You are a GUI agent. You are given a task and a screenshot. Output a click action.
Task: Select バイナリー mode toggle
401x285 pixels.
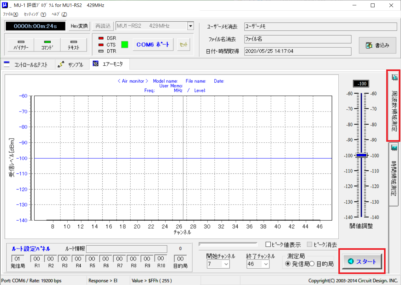click(x=21, y=45)
